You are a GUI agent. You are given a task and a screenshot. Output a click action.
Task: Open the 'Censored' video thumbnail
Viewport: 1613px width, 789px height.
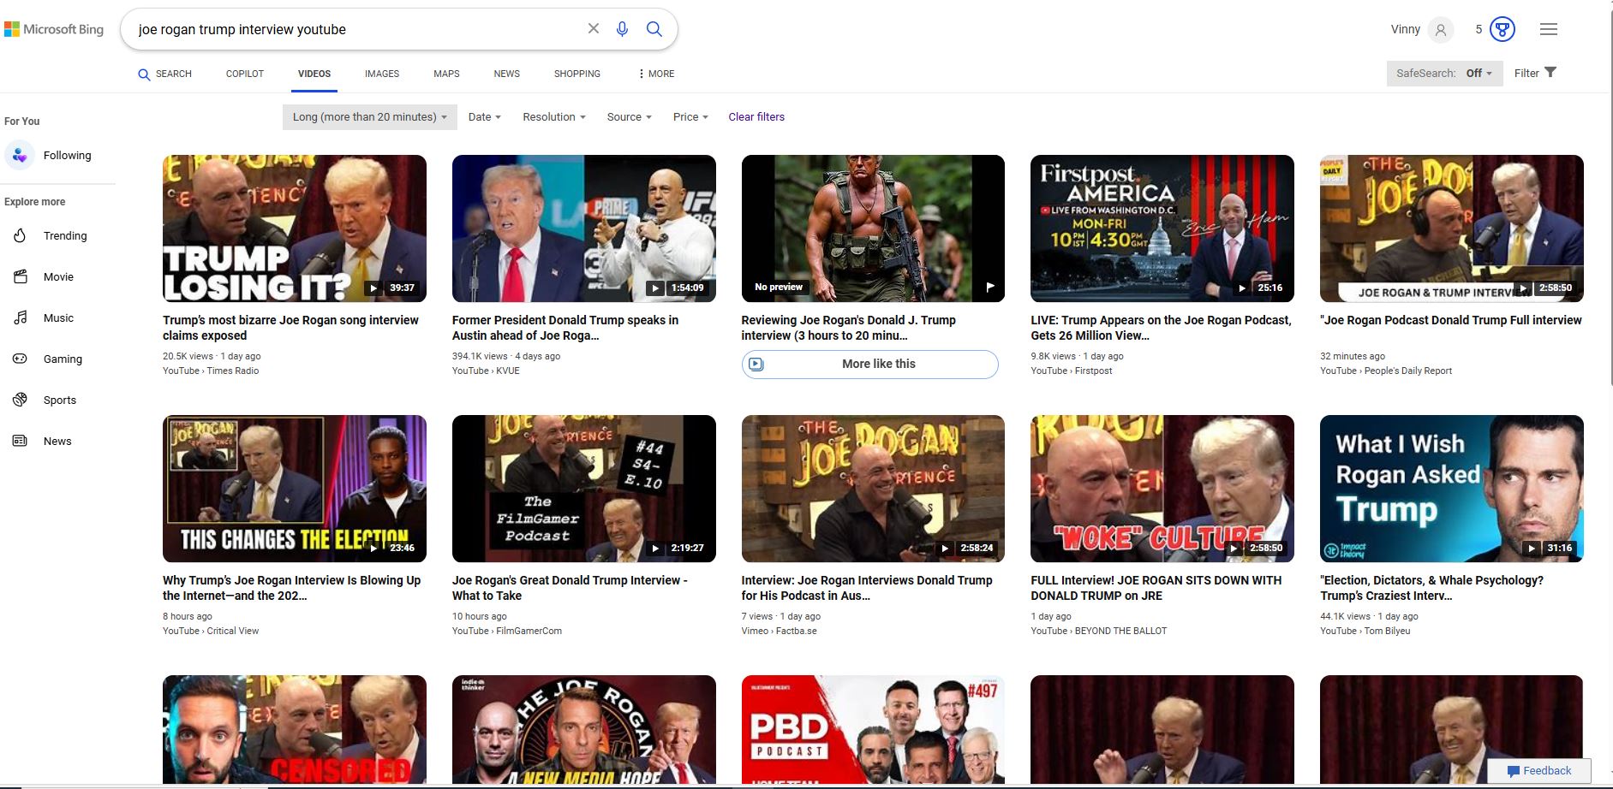pos(295,729)
